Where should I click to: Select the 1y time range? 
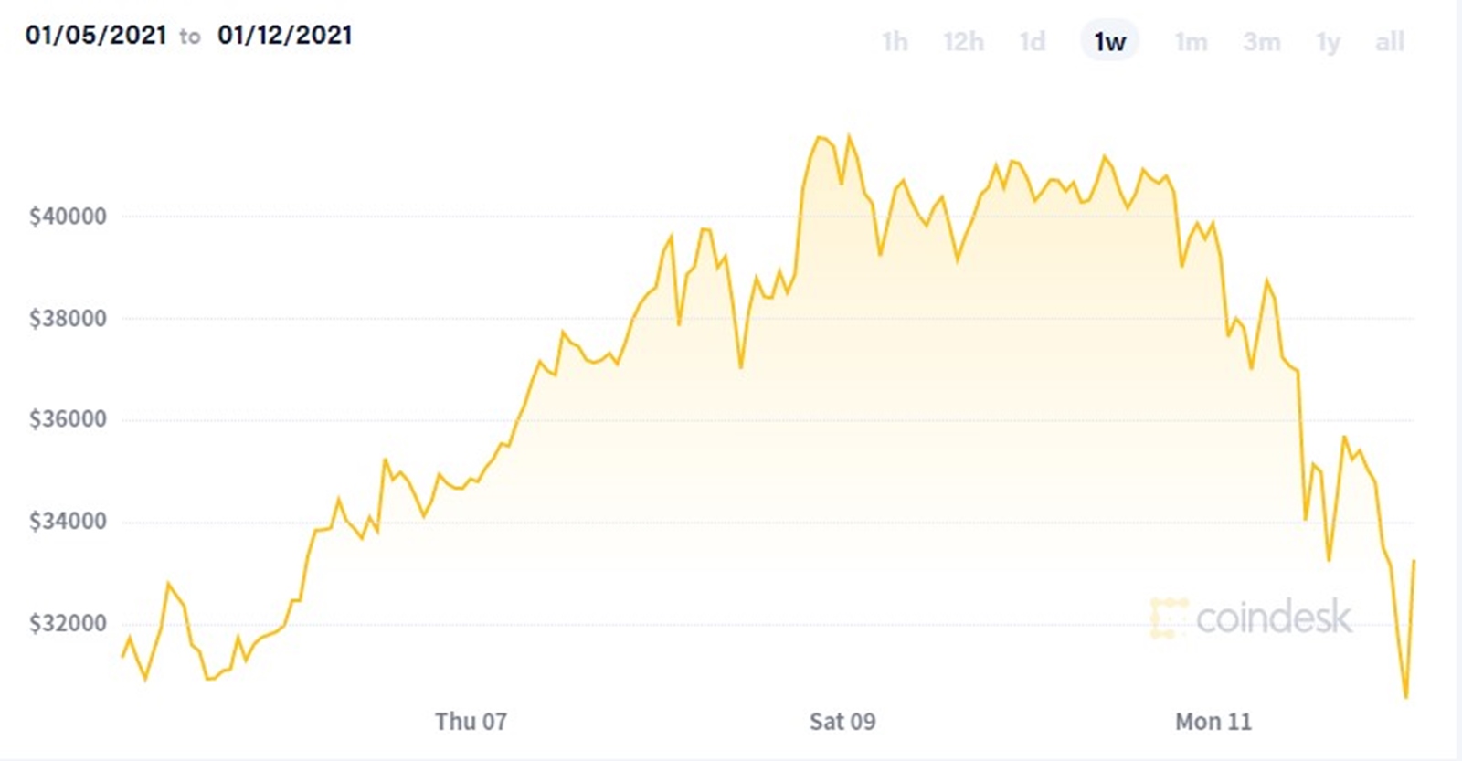pos(1328,41)
